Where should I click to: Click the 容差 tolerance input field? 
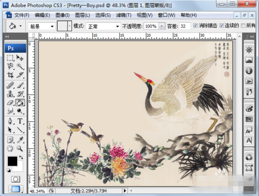point(185,26)
